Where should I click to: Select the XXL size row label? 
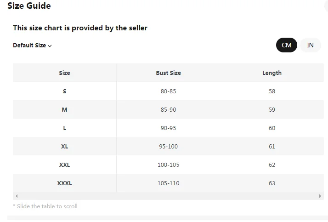(64, 165)
